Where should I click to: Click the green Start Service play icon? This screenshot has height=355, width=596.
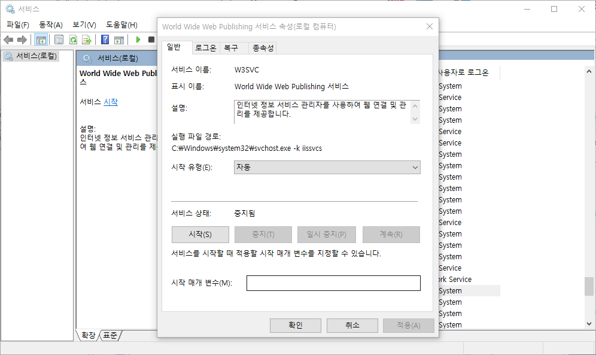[x=138, y=40]
